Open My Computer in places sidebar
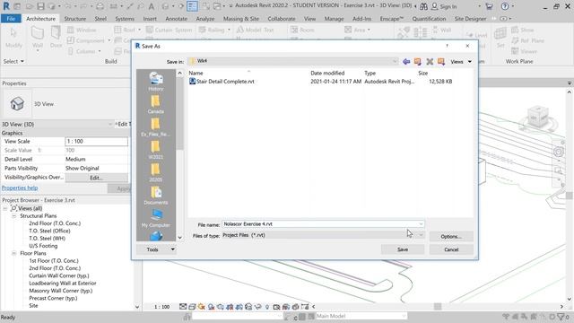Image resolution: width=574 pixels, height=323 pixels. [156, 218]
